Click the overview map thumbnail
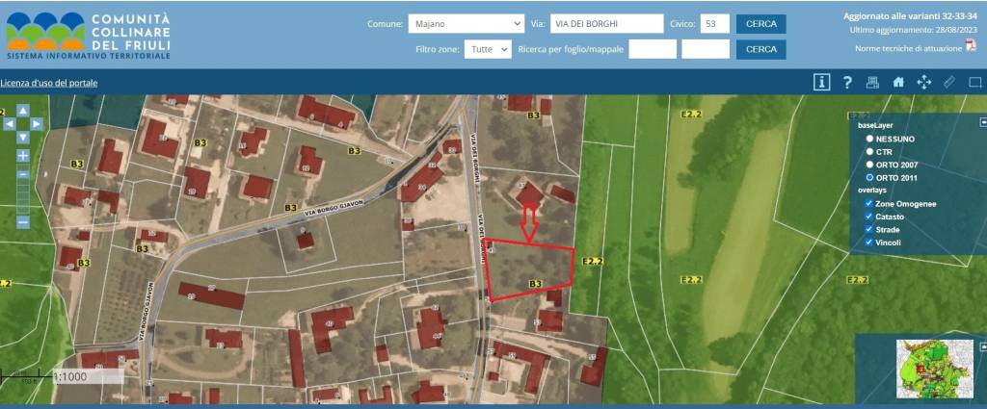 coord(935,368)
